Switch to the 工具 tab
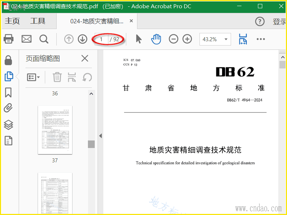This screenshot has width=287, height=215. (38, 21)
